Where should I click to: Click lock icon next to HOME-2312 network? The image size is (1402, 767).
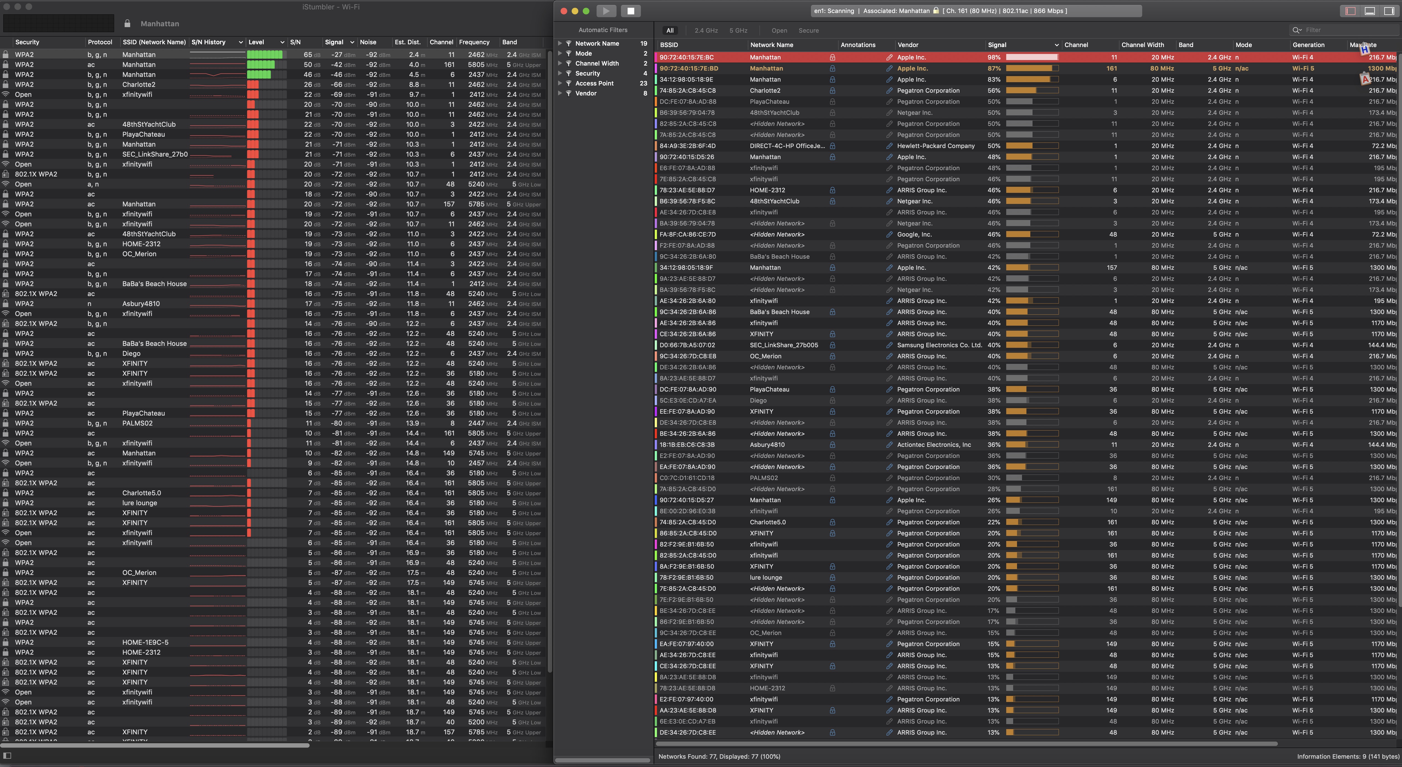pos(832,190)
